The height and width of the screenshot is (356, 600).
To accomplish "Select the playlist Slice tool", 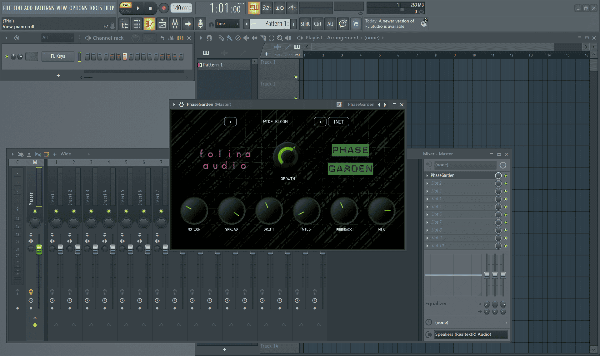I will coord(263,38).
